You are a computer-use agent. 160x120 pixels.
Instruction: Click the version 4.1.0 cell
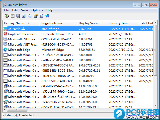point(82,34)
